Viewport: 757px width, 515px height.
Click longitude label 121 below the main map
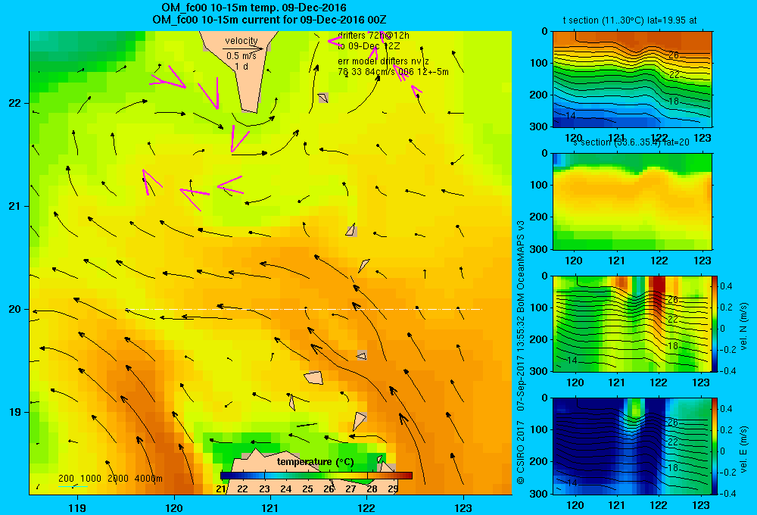[x=270, y=508]
